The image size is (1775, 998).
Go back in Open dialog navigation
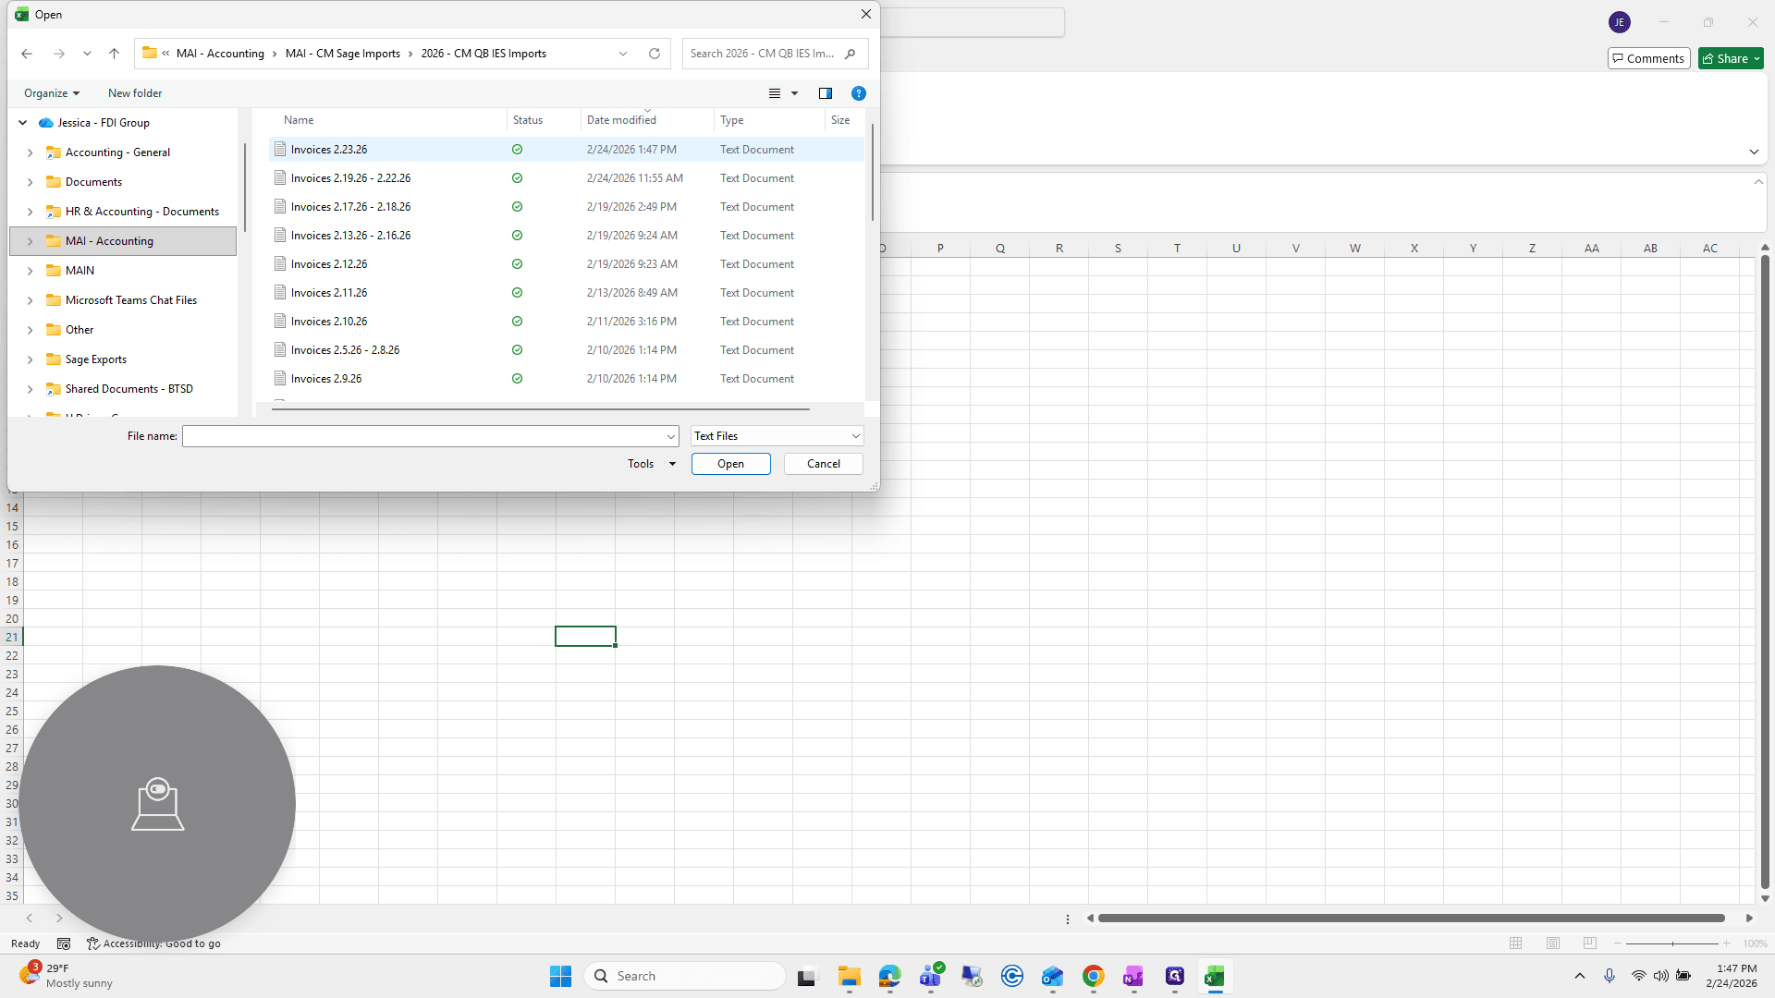[27, 54]
